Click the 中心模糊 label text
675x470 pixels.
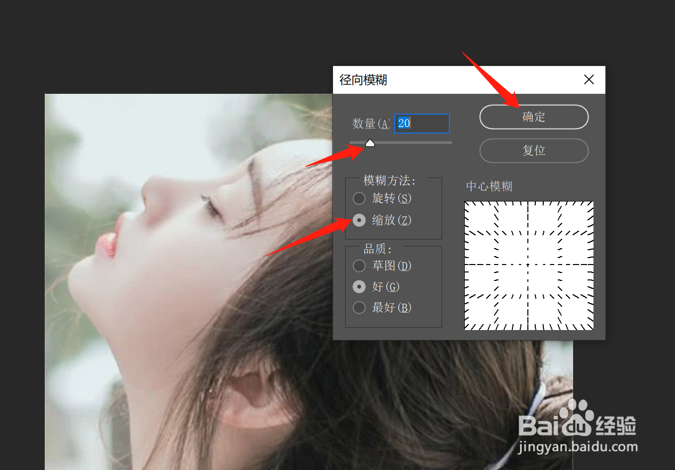coord(489,187)
